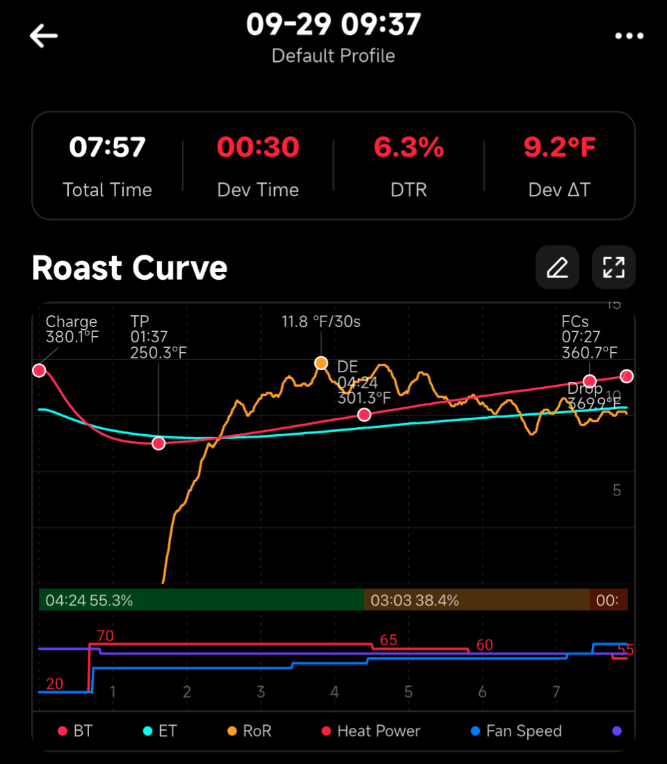Tap the Roast Curve heading
The image size is (667, 764).
[x=129, y=268]
